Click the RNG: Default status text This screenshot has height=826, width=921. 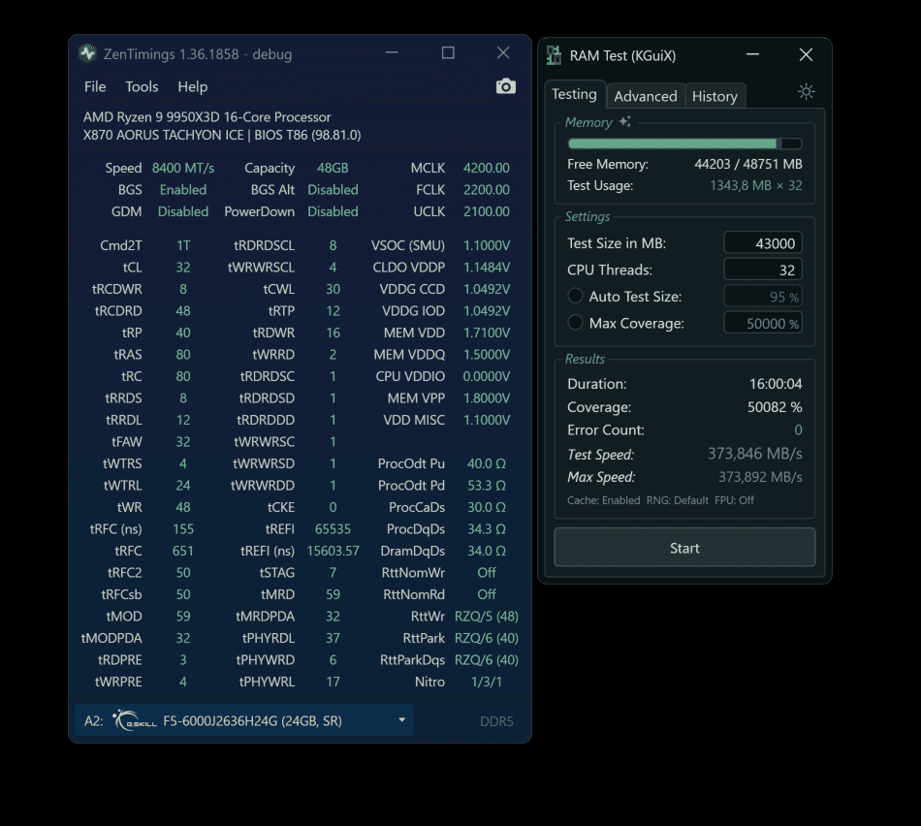tap(678, 500)
